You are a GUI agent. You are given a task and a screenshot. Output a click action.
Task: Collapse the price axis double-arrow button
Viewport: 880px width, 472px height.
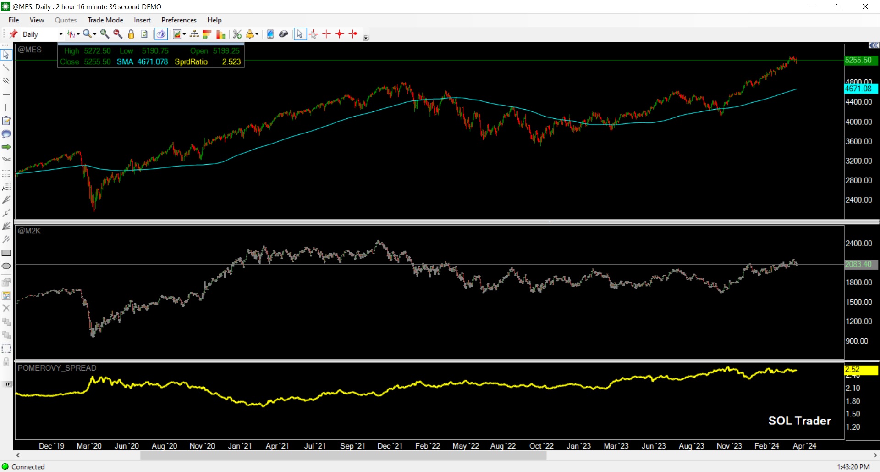(874, 45)
